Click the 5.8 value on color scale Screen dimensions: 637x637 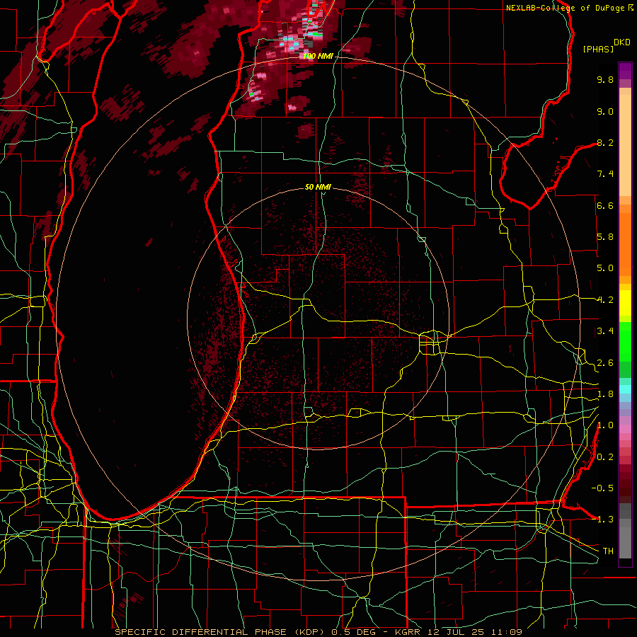pyautogui.click(x=605, y=237)
